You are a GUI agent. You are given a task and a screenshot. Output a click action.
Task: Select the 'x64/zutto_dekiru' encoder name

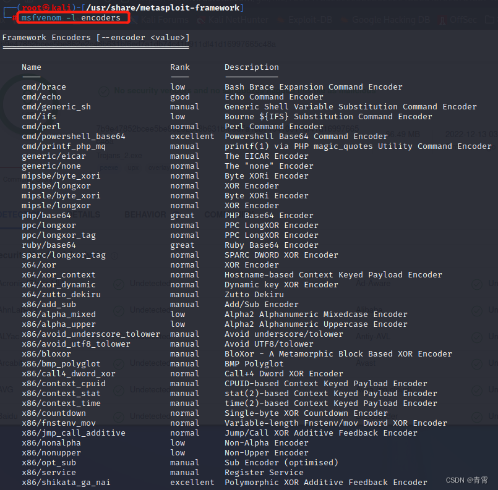61,294
